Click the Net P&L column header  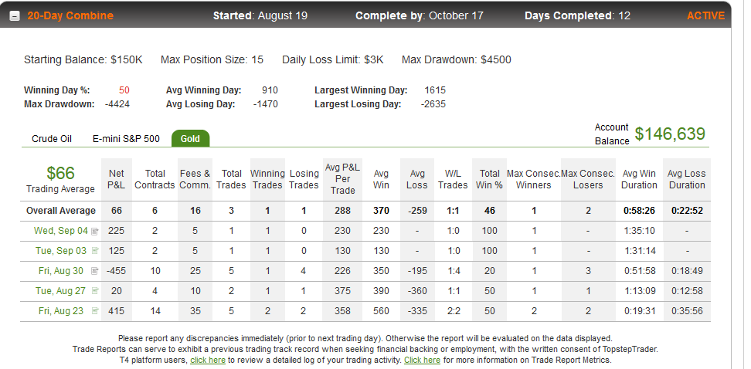117,179
